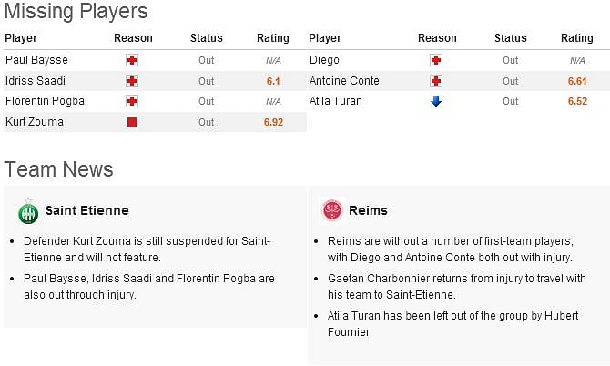
Task: Click Paul Baysse's red cross injury icon
Action: 132,60
